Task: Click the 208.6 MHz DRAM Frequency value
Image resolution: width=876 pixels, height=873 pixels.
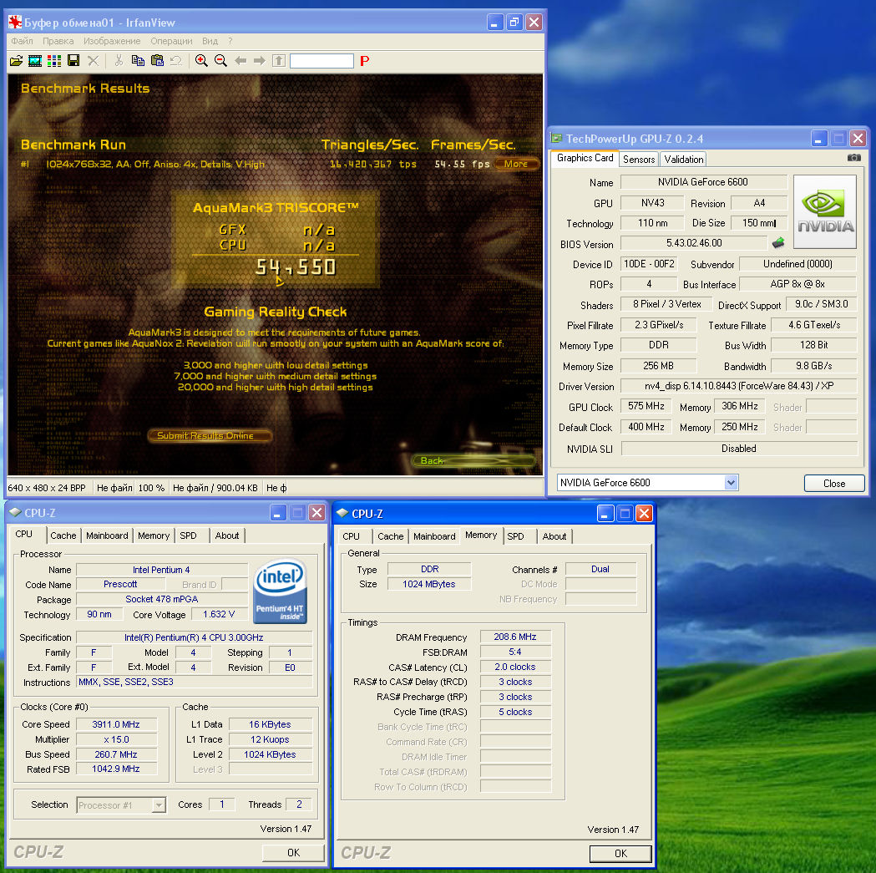Action: click(515, 637)
